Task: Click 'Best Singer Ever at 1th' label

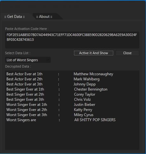Action: pos(25,89)
